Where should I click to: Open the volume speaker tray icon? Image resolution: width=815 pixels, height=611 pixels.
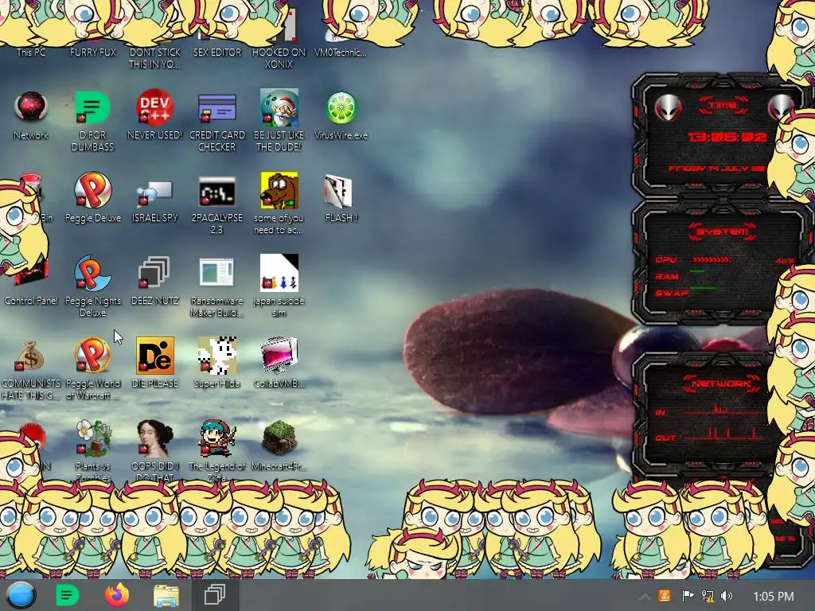point(727,596)
